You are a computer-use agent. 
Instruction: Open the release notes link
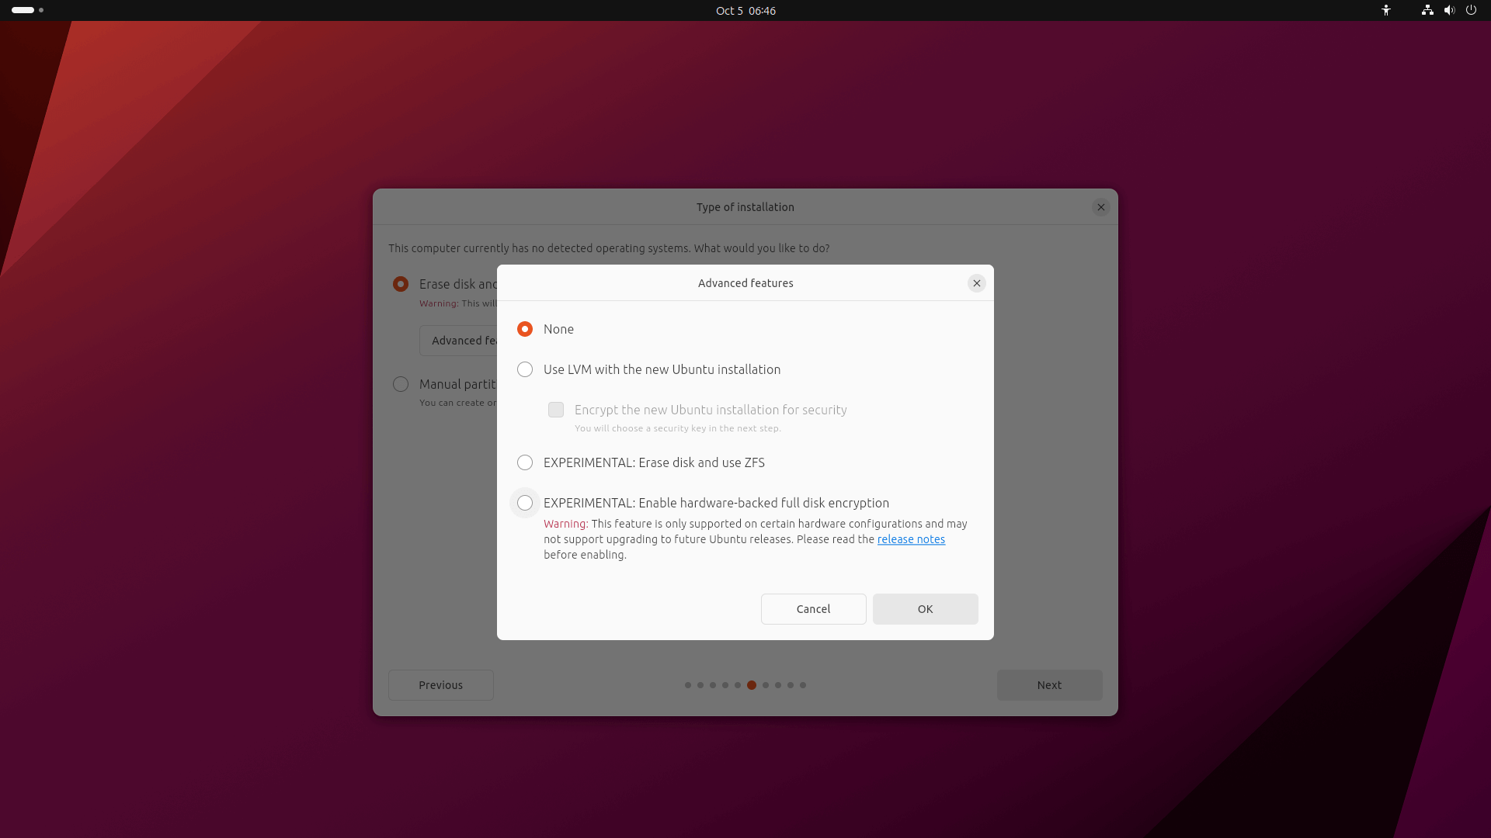(x=910, y=539)
